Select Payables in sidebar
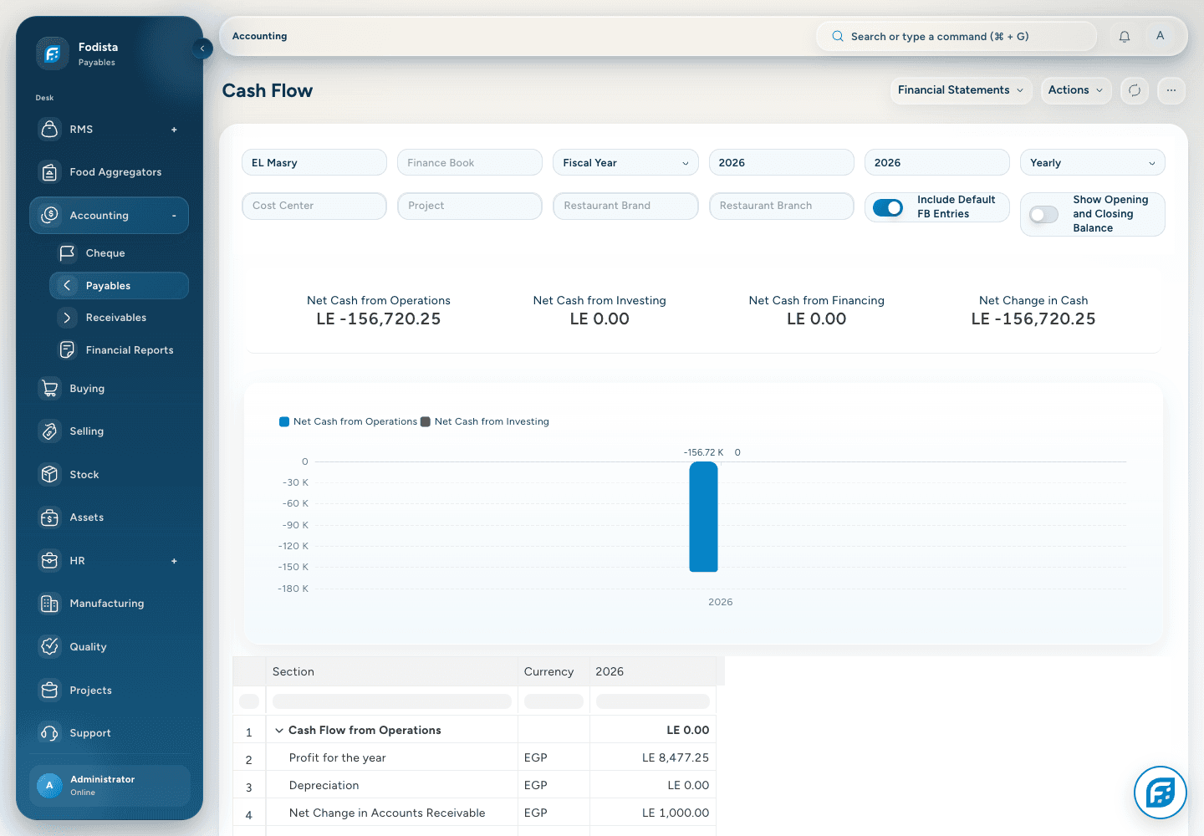1204x836 pixels. click(119, 286)
